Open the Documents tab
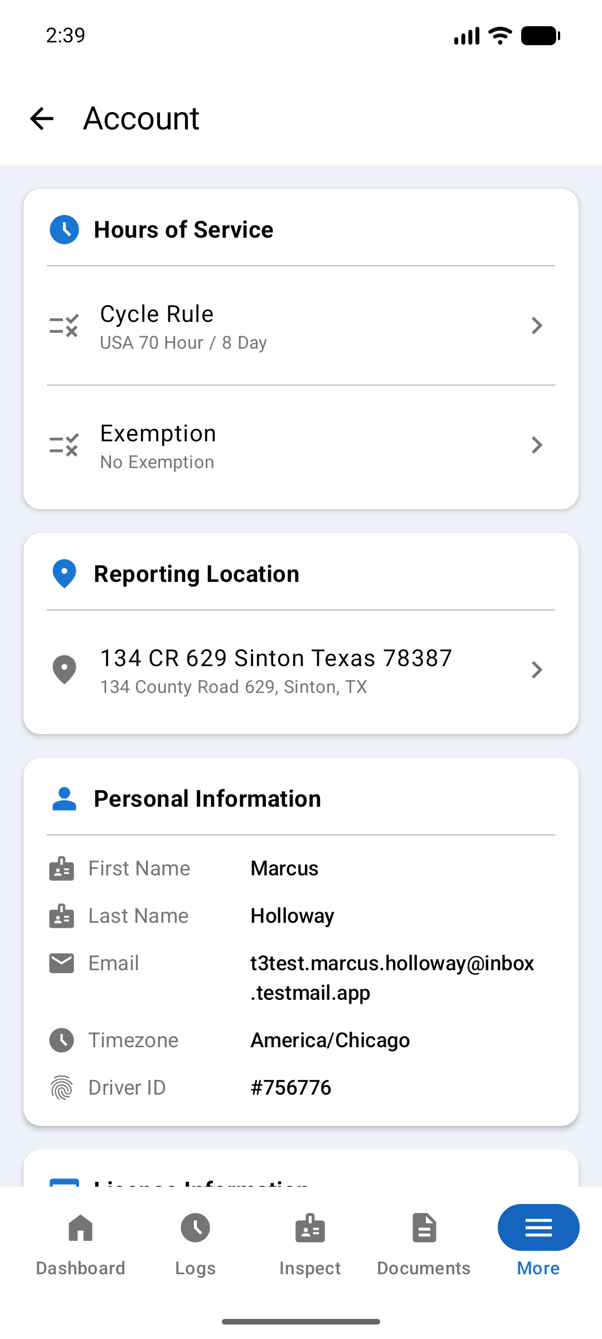This screenshot has height=1339, width=602. point(424,1244)
